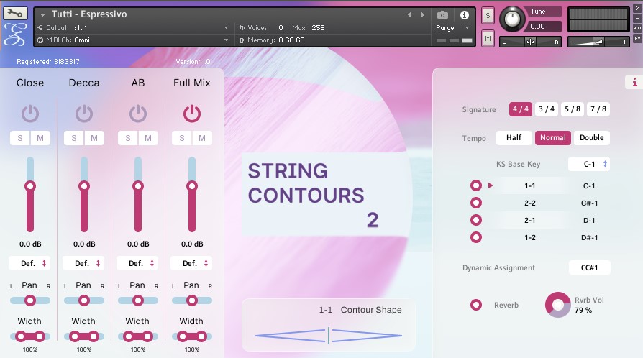The image size is (643, 358).
Task: Open the instrument info icon in header
Action: coord(464,14)
